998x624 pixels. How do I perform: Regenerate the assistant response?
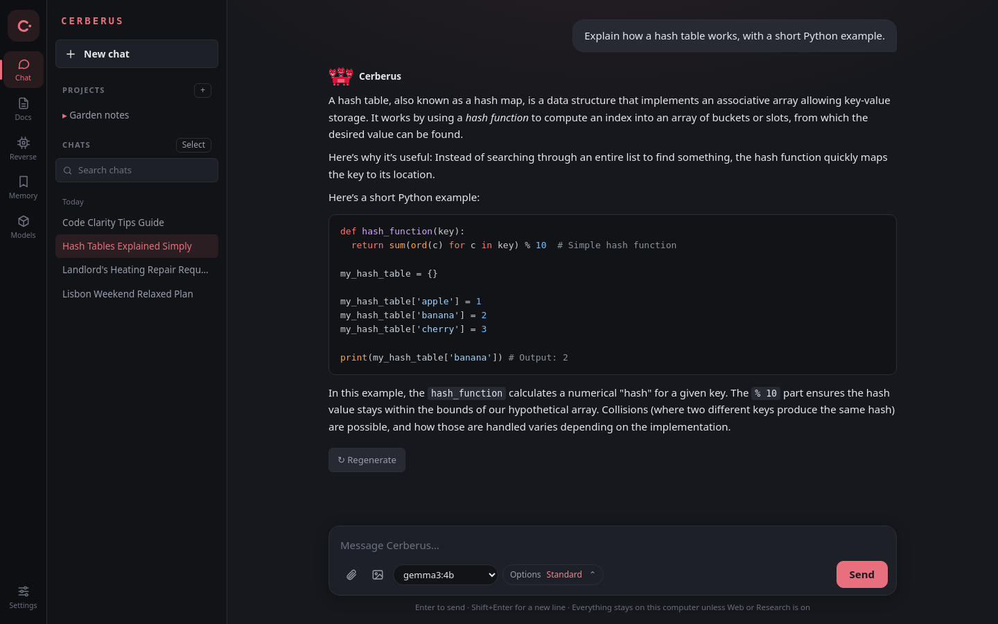click(x=367, y=460)
